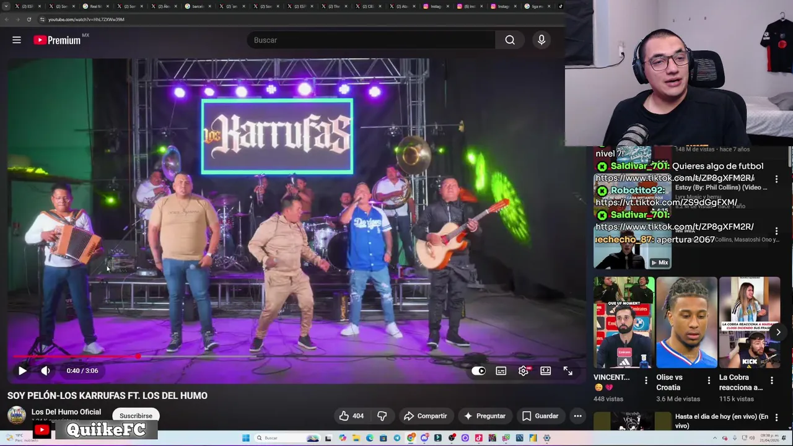Save the video with Guardar
The width and height of the screenshot is (793, 446).
[x=540, y=416]
